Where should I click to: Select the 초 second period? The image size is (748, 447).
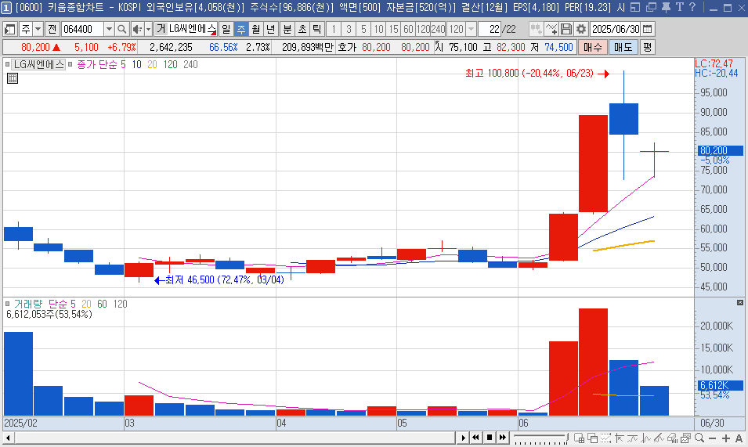pyautogui.click(x=302, y=29)
